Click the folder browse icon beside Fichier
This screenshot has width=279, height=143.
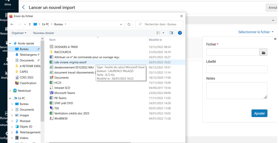pos(263,52)
